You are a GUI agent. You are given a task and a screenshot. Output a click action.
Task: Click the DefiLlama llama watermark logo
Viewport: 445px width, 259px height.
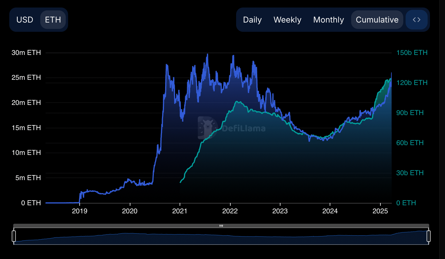207,127
